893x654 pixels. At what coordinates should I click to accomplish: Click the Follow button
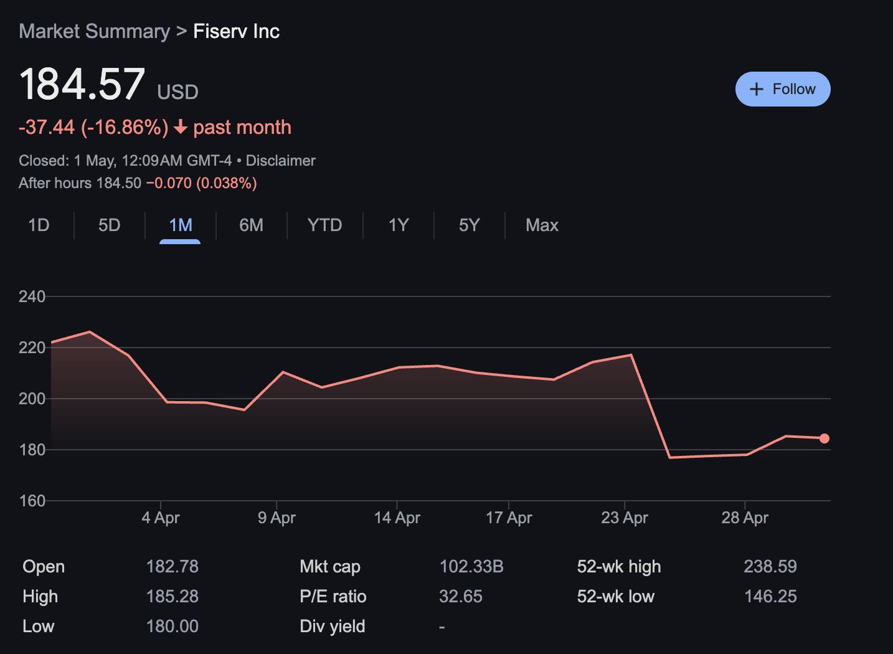(x=783, y=89)
